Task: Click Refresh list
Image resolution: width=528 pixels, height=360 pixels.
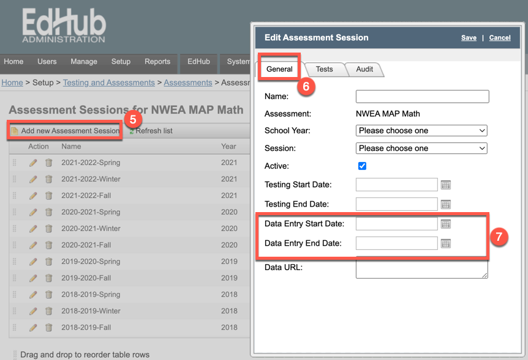Action: point(151,131)
